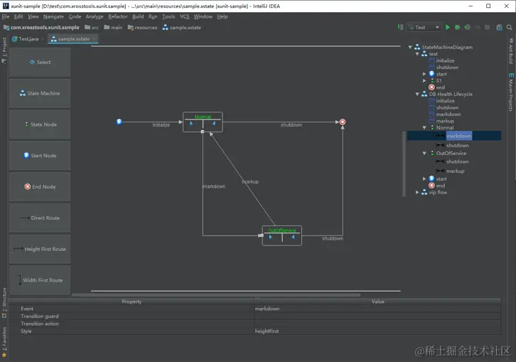Viewport: 516px width, 362px height.
Task: Collapse the StateMachineDiagram tree root
Action: 410,47
